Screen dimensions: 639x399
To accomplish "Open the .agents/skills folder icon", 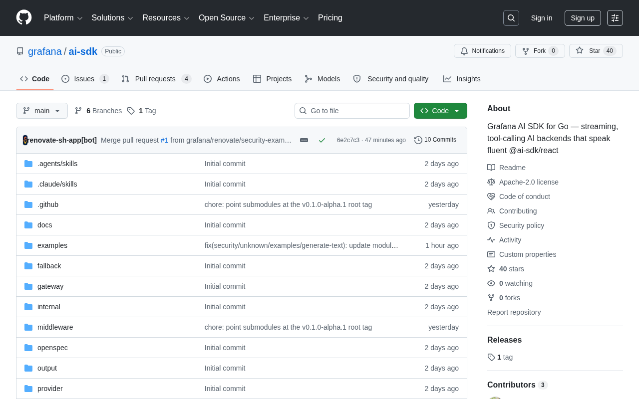I will pos(28,164).
